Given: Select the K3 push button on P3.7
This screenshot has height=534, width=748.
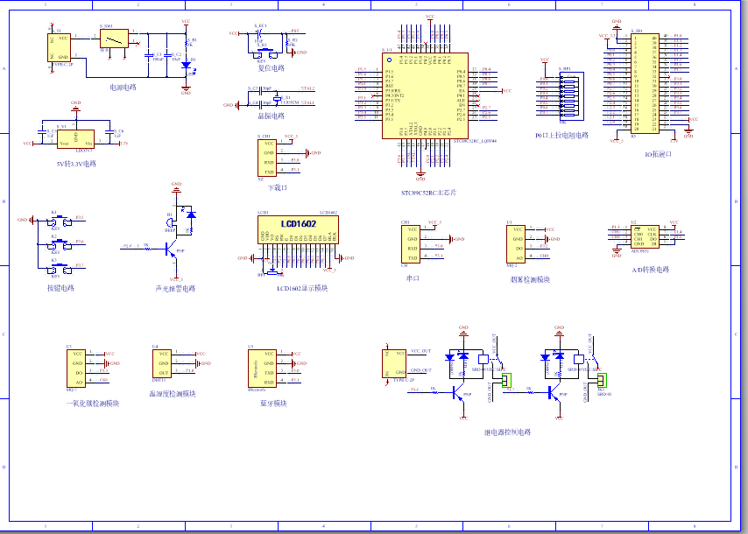Looking at the screenshot, I should pyautogui.click(x=60, y=270).
